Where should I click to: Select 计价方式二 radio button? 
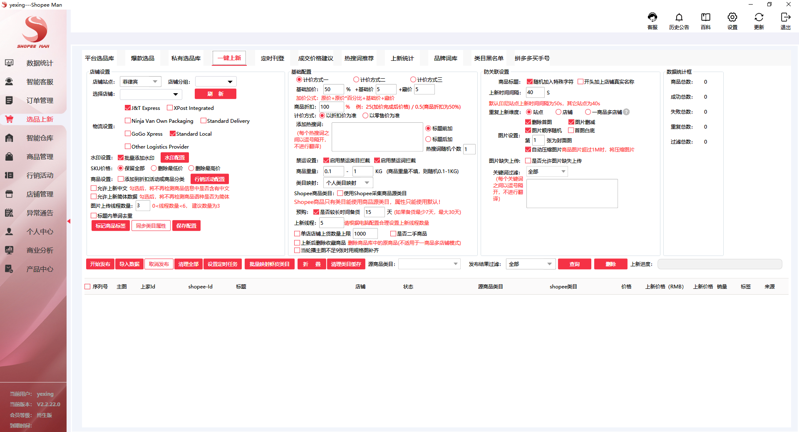356,79
